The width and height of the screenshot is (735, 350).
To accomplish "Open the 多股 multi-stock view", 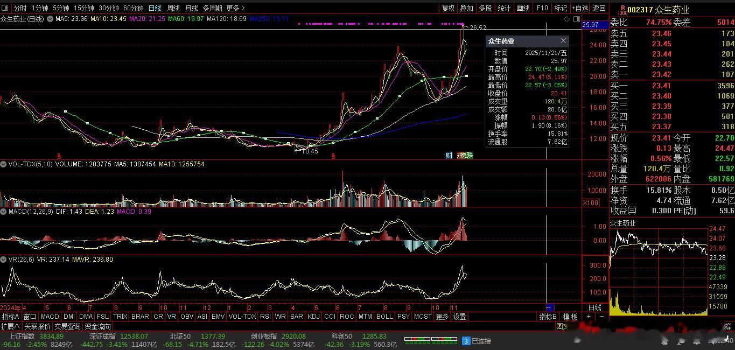I will pos(485,8).
